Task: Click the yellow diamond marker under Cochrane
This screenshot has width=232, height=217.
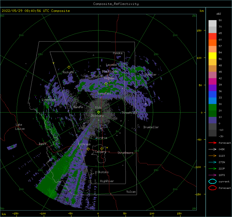Action: pyautogui.click(x=88, y=149)
